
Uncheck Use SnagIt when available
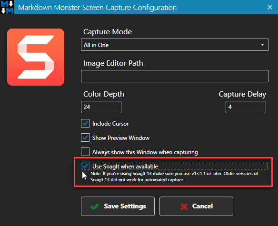[85, 166]
